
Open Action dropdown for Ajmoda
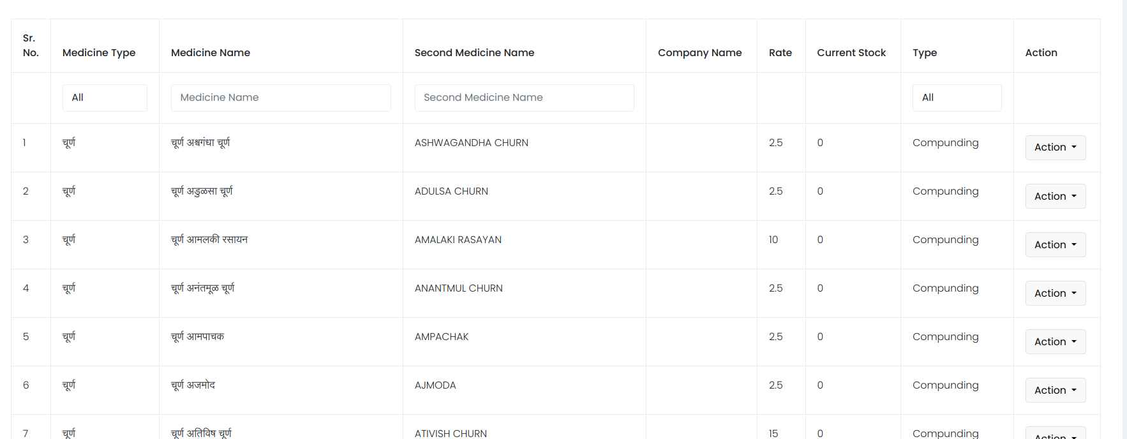(x=1055, y=390)
